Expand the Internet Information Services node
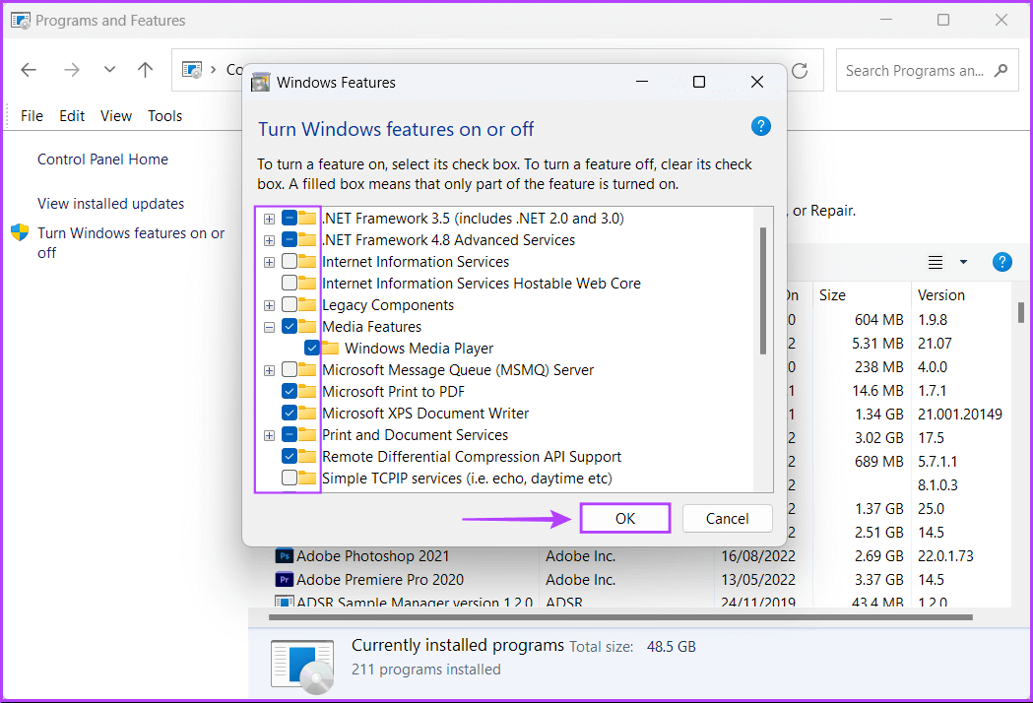 [269, 262]
